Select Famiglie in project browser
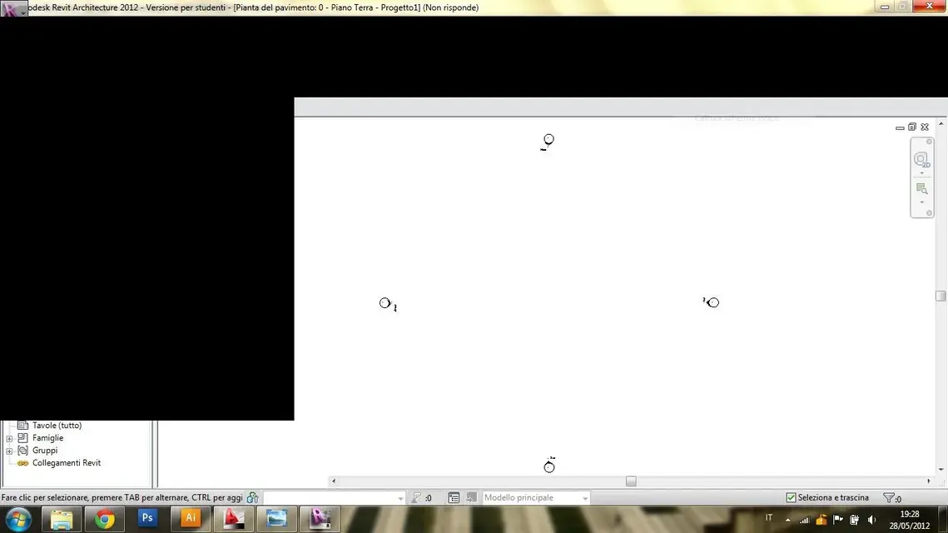 point(47,438)
